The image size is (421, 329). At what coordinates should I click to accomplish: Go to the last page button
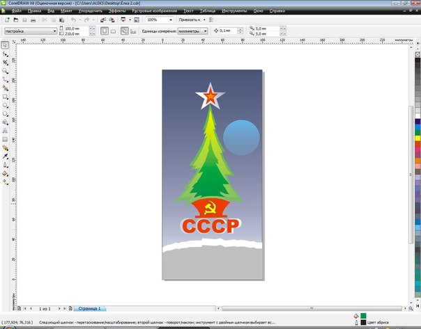coord(65,309)
